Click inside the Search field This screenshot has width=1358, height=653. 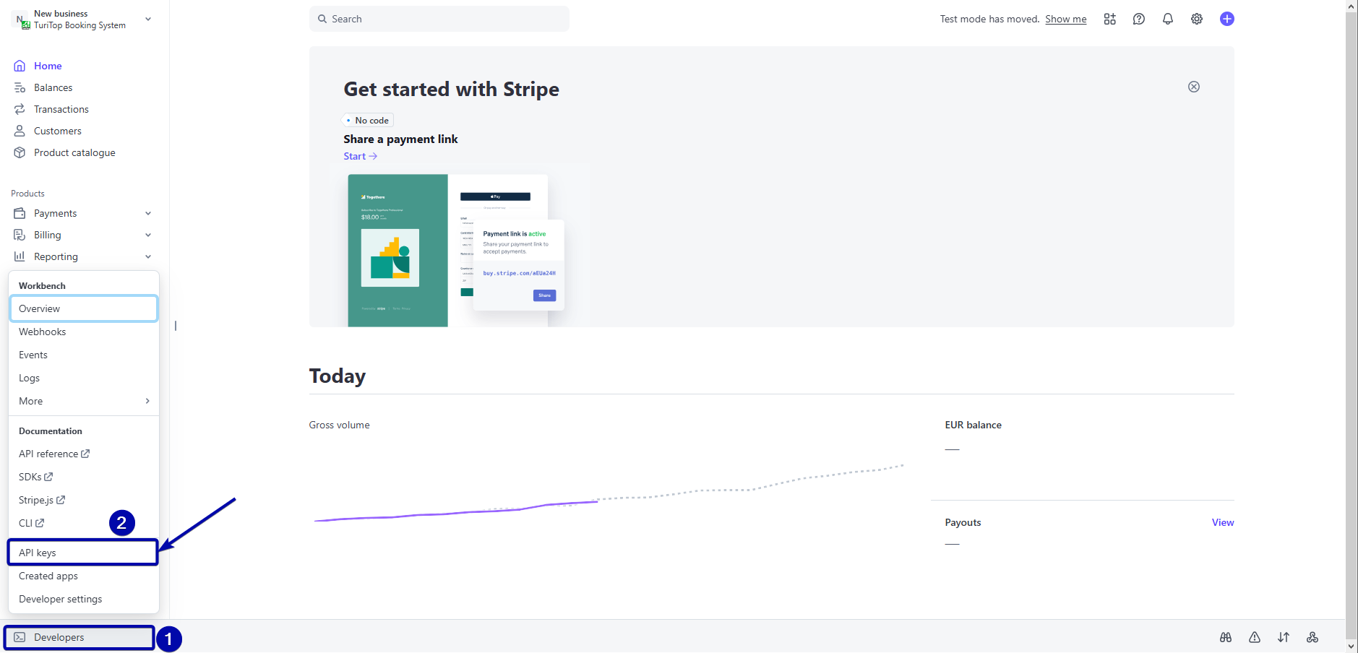pos(439,18)
